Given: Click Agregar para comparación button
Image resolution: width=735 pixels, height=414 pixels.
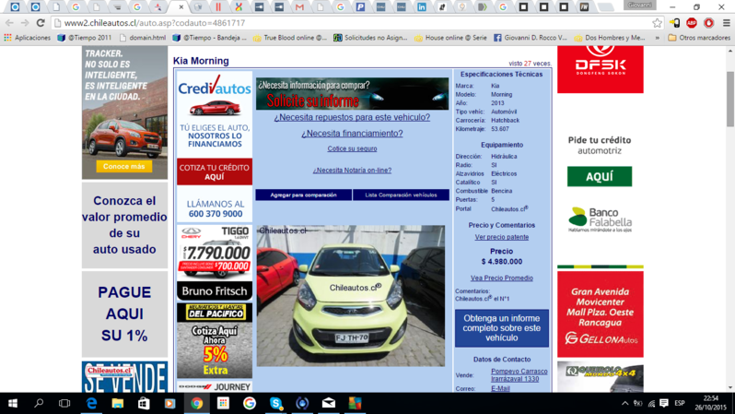Looking at the screenshot, I should (303, 195).
